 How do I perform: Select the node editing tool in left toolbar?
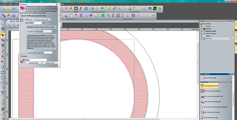(3, 40)
